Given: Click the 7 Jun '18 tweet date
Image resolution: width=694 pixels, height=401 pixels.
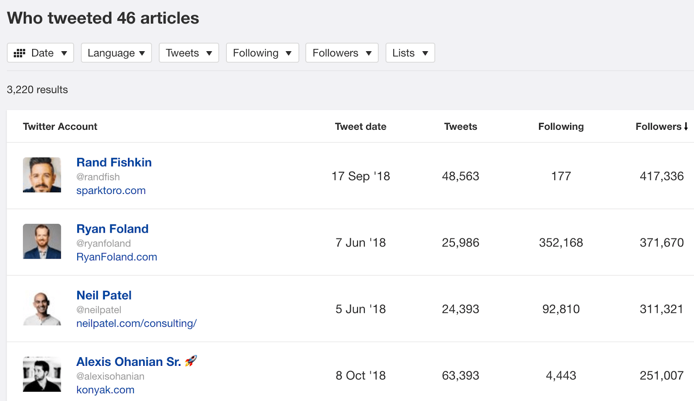Looking at the screenshot, I should pyautogui.click(x=361, y=243).
